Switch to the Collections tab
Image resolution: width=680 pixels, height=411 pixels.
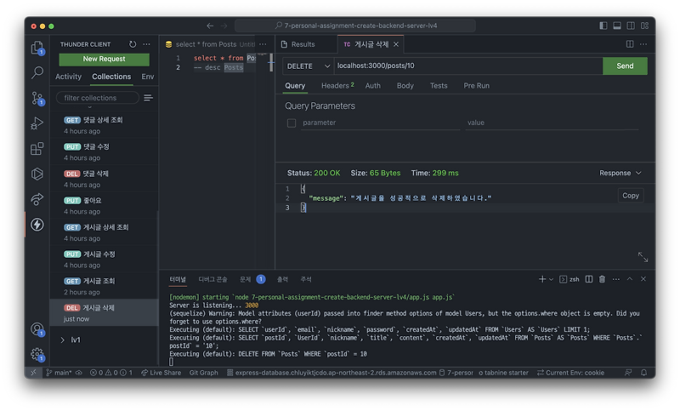point(111,77)
